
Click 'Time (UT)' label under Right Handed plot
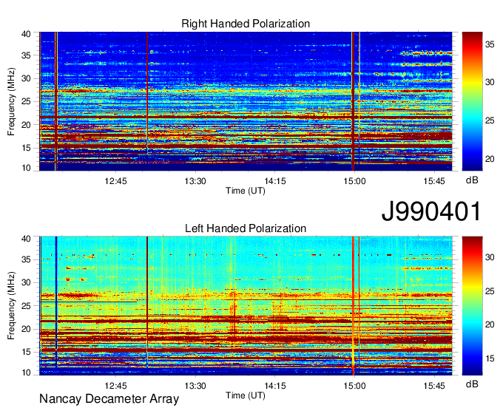tap(246, 191)
